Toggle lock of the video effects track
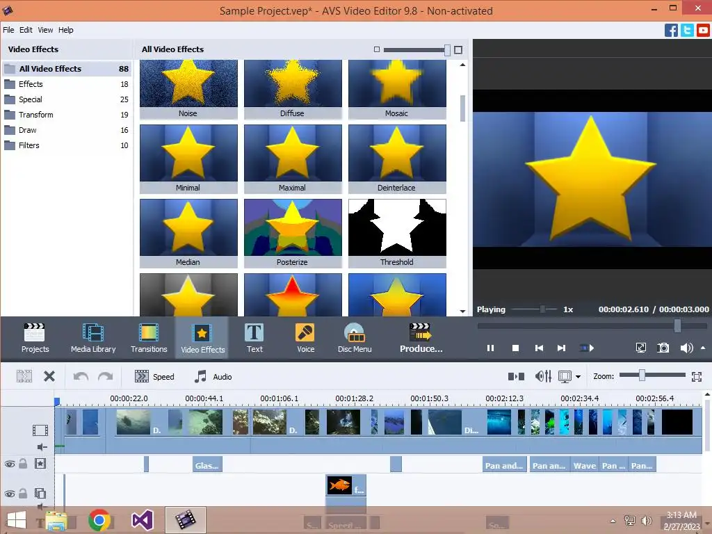This screenshot has width=712, height=534. pyautogui.click(x=23, y=464)
